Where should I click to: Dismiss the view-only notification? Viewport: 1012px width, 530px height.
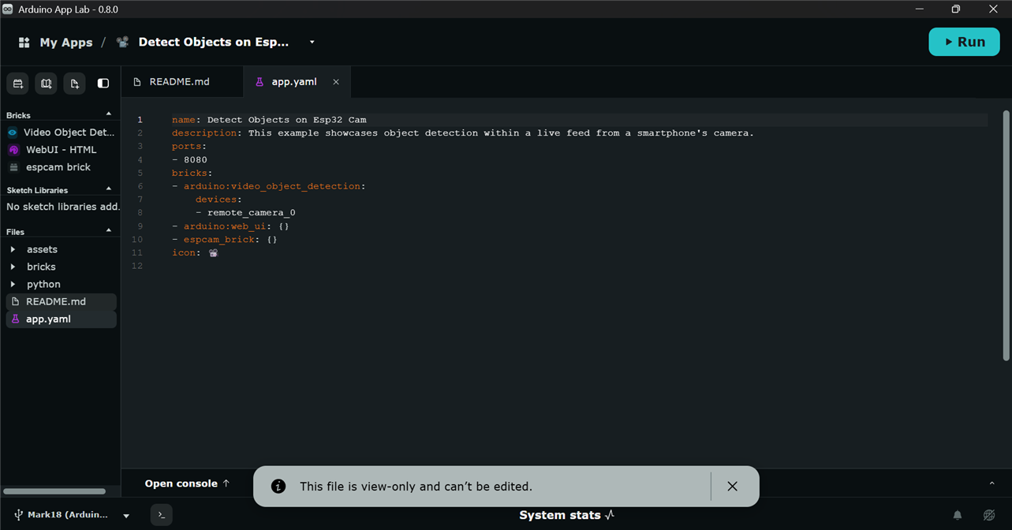tap(732, 487)
